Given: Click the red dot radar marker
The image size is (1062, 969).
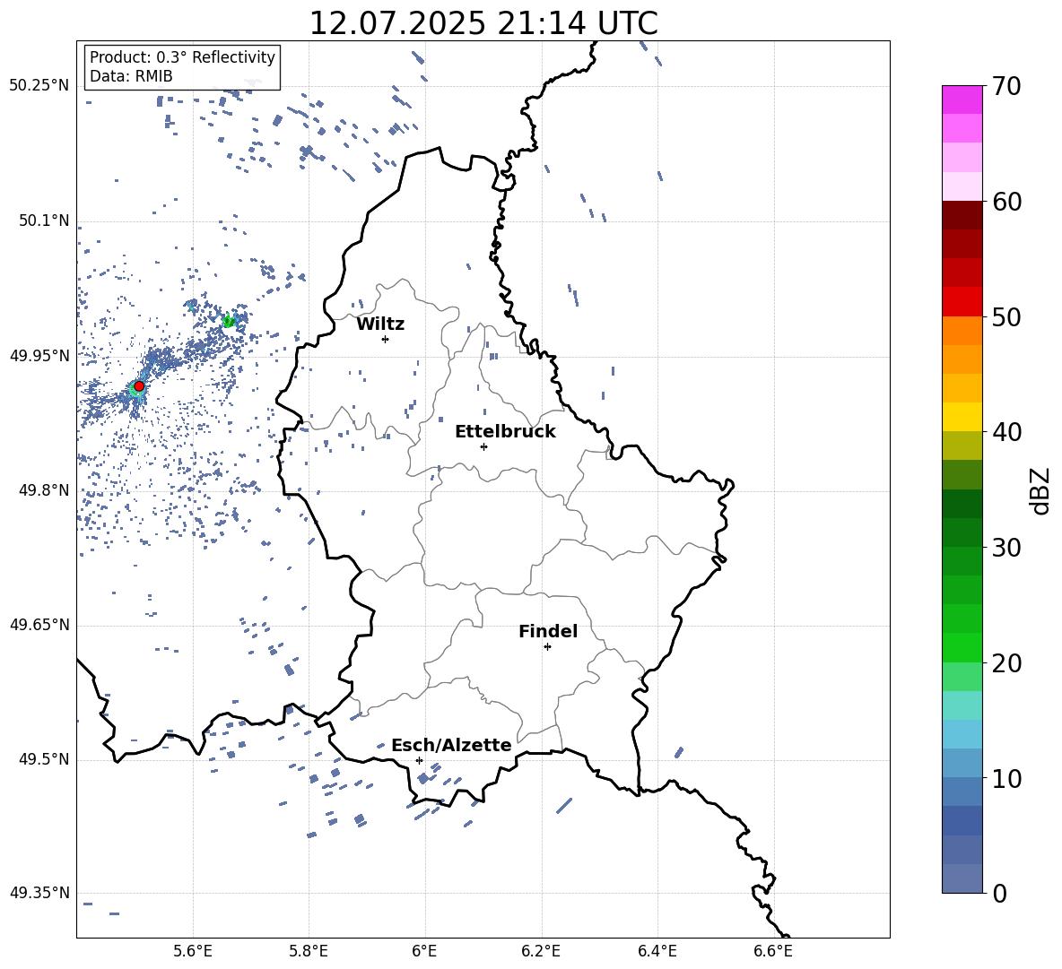Looking at the screenshot, I should click(x=139, y=386).
